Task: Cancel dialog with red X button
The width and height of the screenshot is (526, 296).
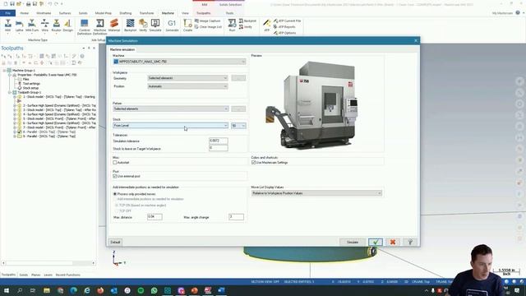Action: [393, 242]
